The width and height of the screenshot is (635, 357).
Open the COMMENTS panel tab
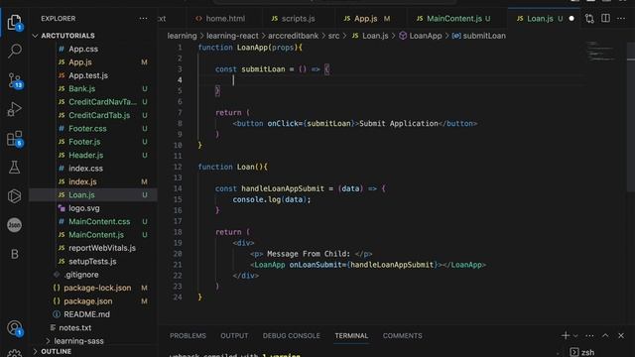[x=402, y=336]
